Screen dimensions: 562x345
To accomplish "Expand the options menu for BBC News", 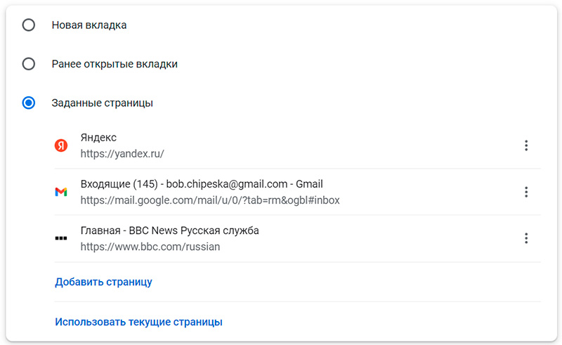I will pyautogui.click(x=525, y=238).
